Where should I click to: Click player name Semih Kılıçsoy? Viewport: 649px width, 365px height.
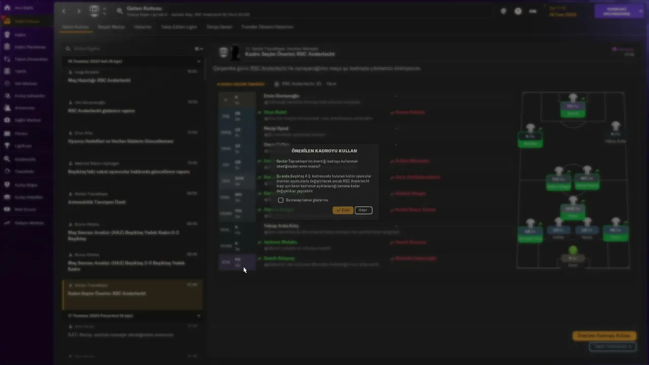(x=279, y=258)
